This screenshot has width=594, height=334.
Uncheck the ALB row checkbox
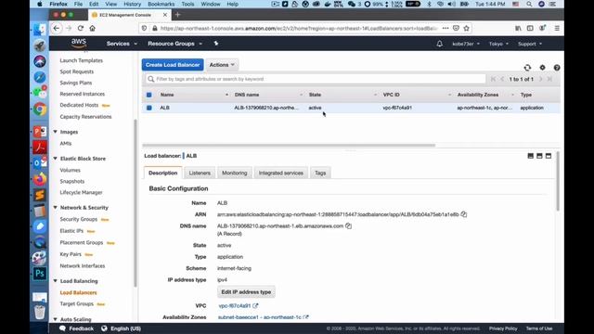tap(148, 108)
